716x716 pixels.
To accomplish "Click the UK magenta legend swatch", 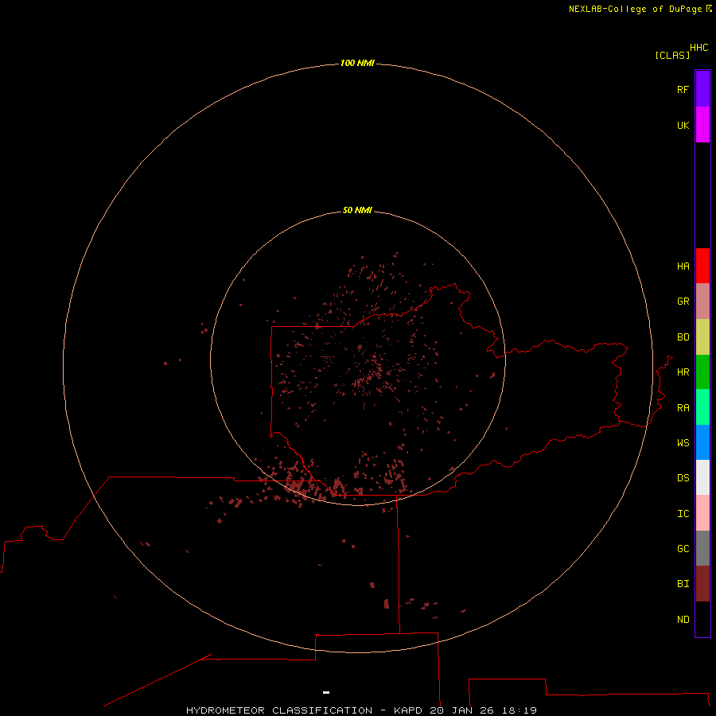I will tap(702, 125).
